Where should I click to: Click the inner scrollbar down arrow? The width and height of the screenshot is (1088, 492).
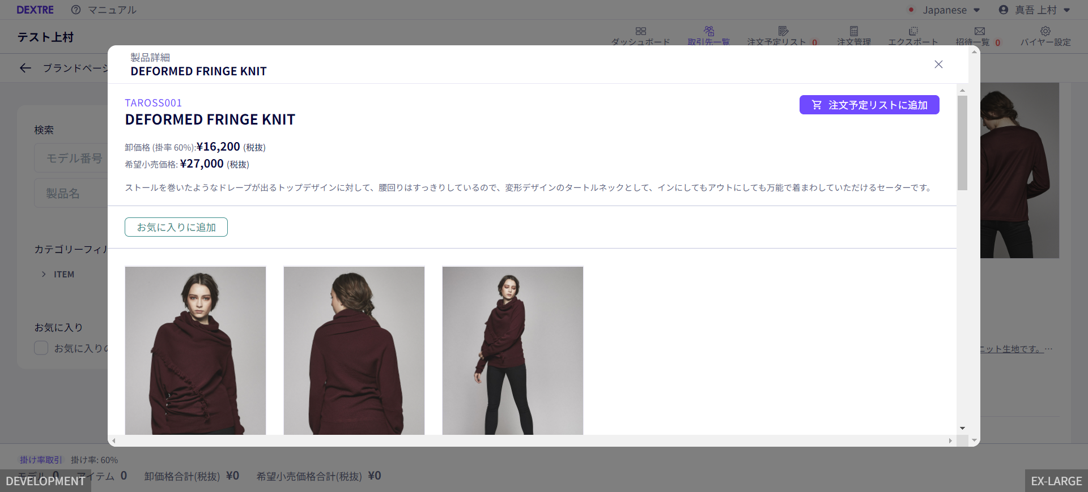pos(962,429)
